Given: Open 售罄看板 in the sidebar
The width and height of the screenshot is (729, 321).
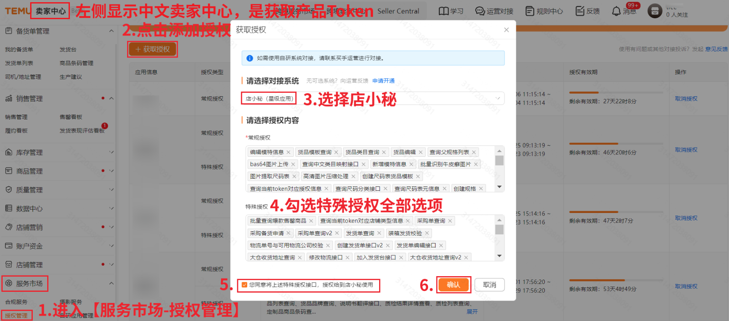Looking at the screenshot, I should (x=71, y=117).
